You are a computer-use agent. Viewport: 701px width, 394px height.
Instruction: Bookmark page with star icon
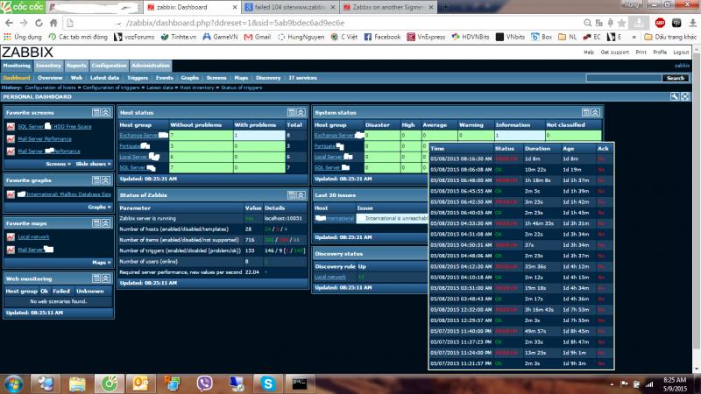click(621, 23)
